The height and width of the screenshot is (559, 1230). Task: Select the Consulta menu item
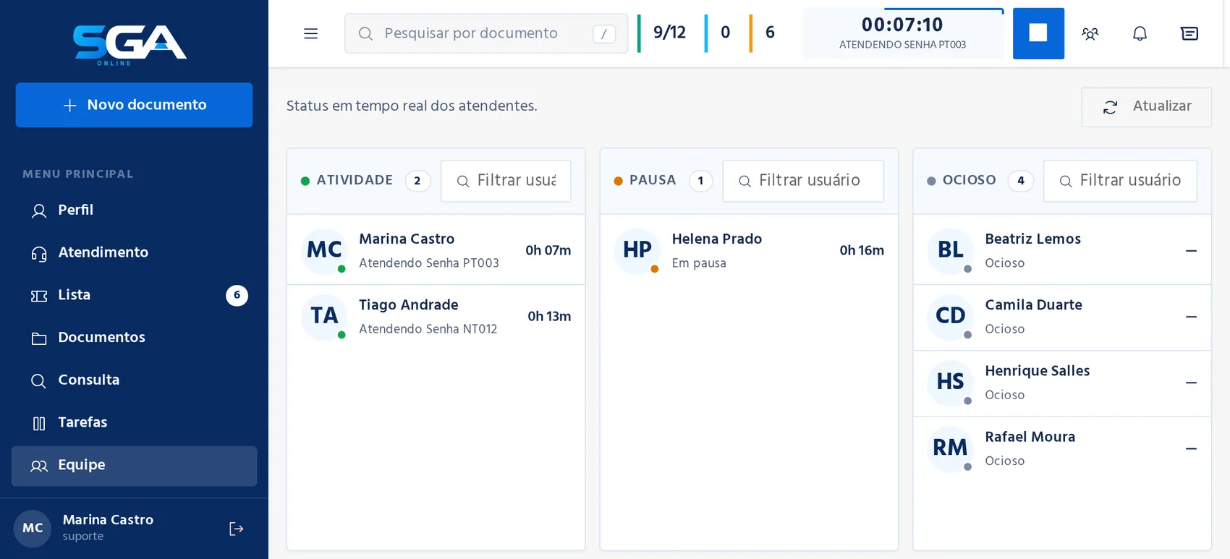click(x=134, y=380)
